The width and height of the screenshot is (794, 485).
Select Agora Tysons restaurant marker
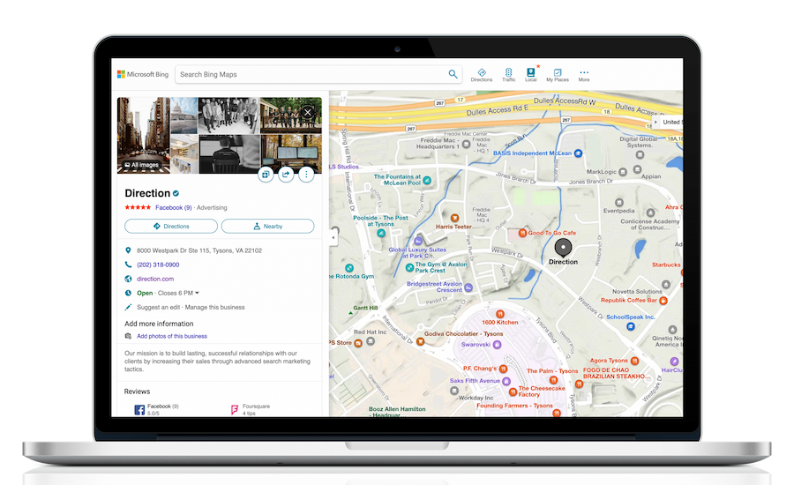[634, 361]
